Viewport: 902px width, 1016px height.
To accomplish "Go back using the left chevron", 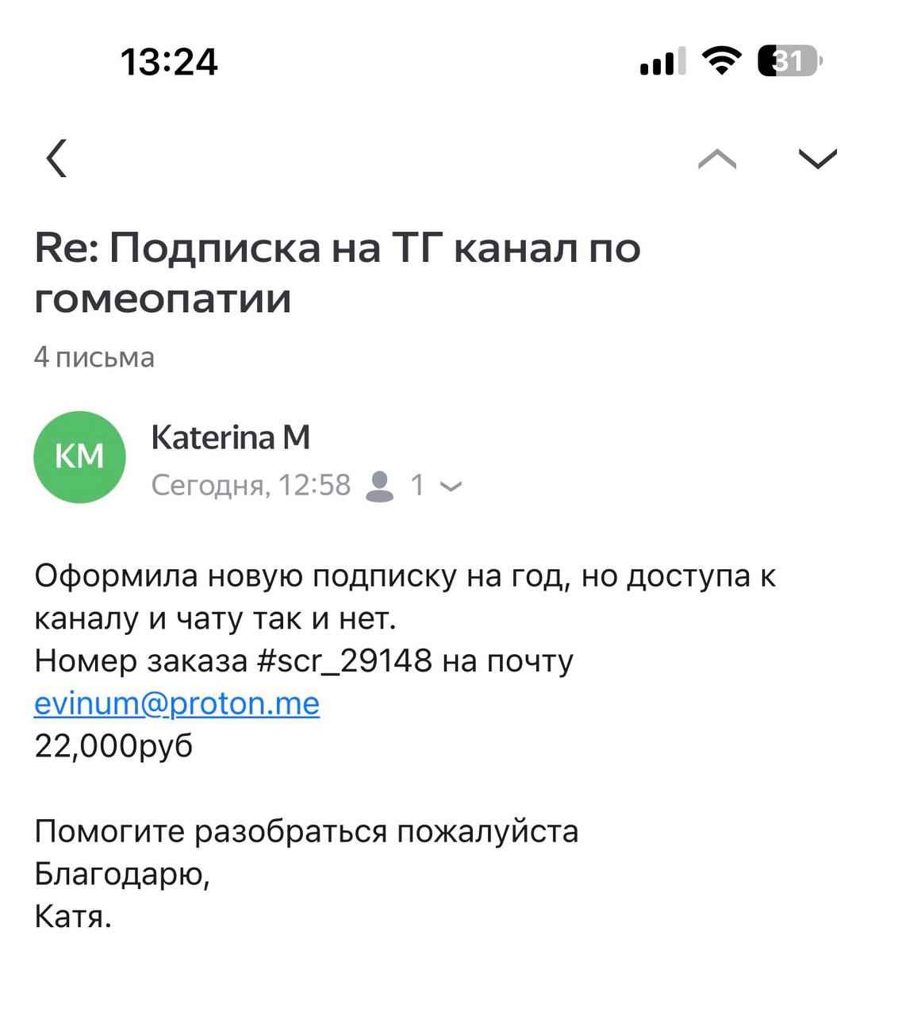I will click(x=56, y=158).
